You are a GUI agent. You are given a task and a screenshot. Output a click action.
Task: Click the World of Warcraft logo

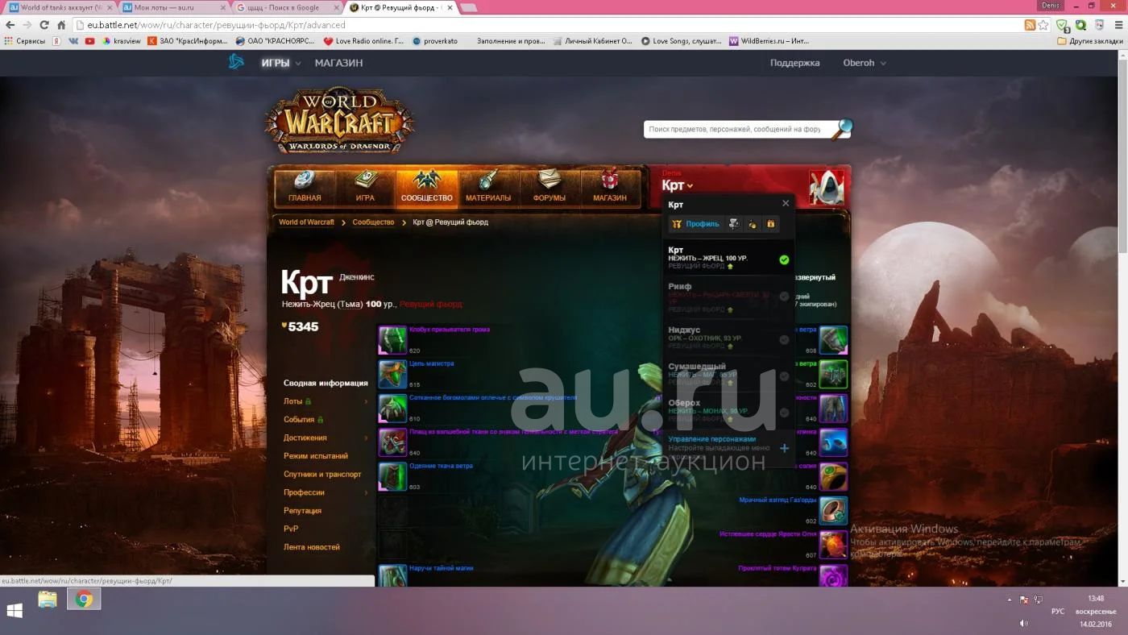339,120
